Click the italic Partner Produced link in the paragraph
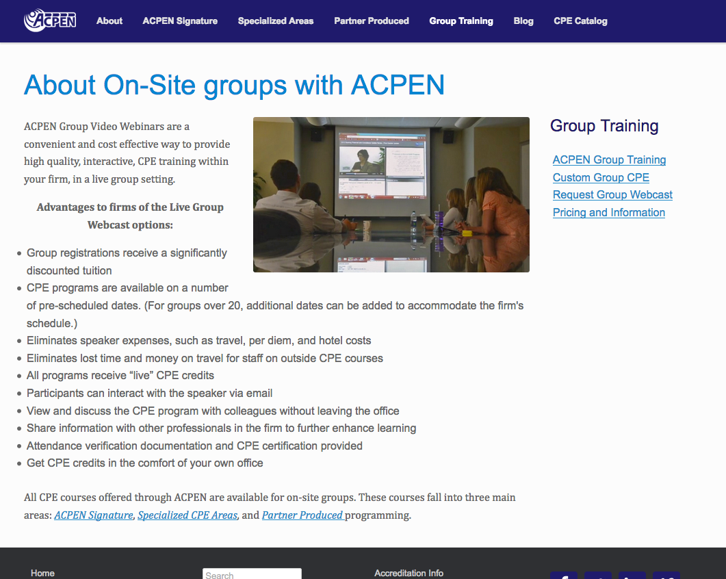Image resolution: width=726 pixels, height=579 pixels. pyautogui.click(x=302, y=515)
